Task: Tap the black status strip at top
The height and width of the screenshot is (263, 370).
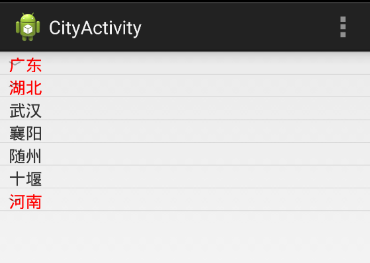Action: click(185, 1)
